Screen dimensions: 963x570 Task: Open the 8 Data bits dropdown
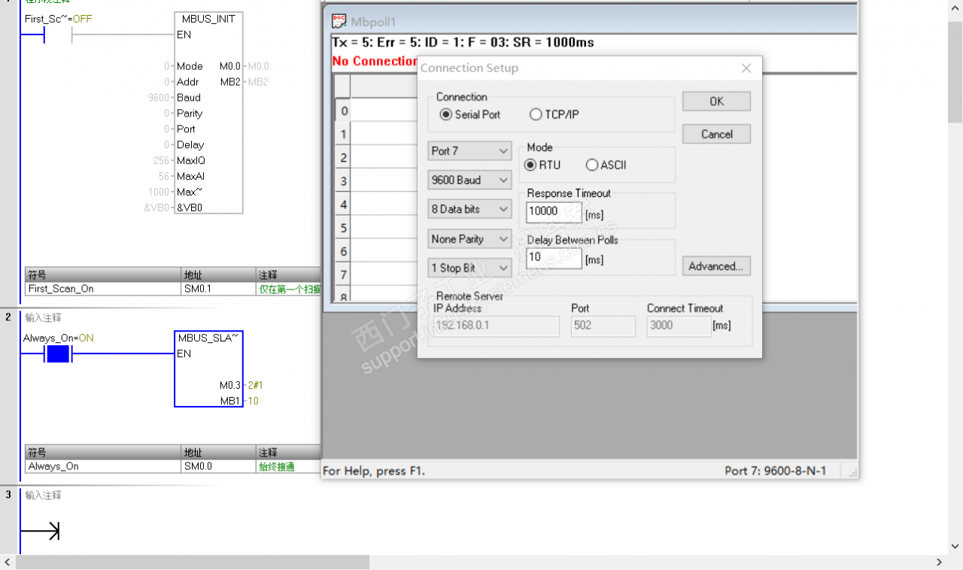469,209
